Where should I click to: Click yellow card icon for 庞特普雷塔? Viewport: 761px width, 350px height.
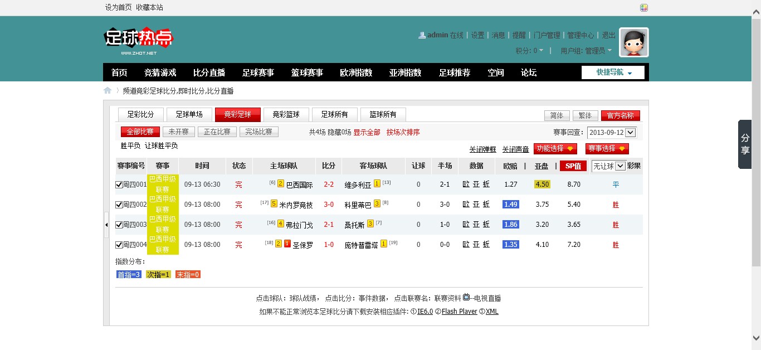(384, 244)
